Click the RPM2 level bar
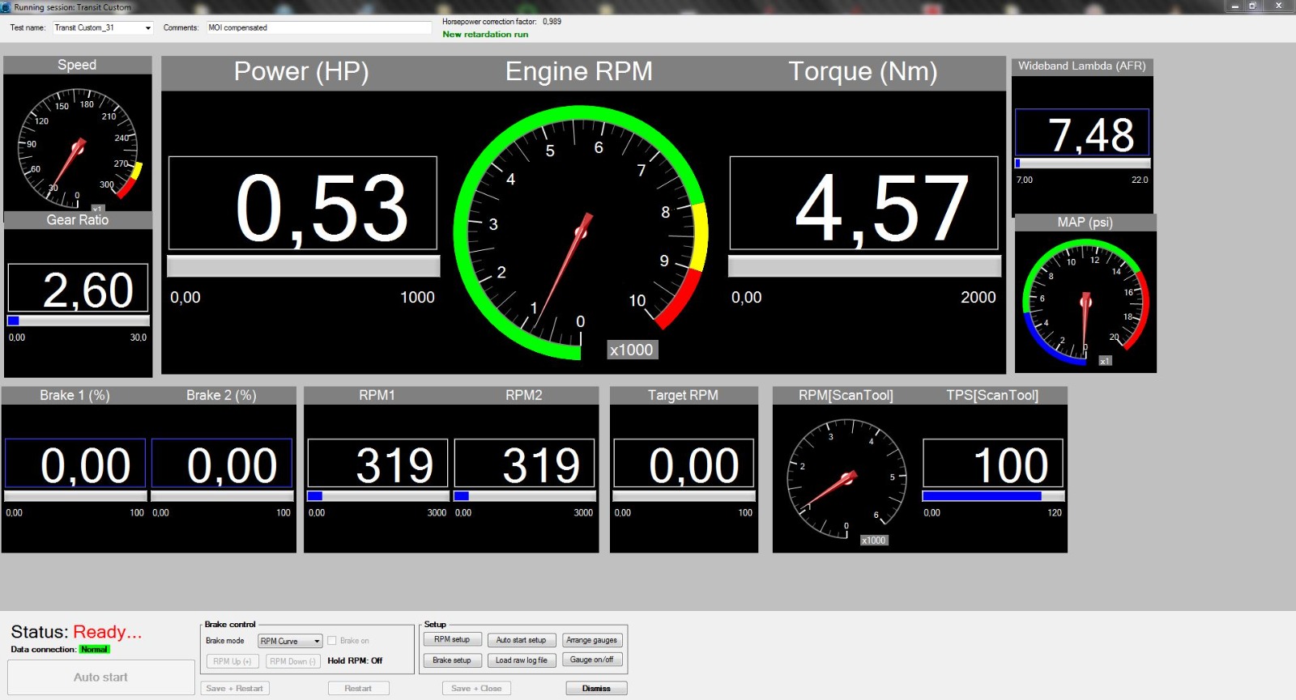Screen dimensions: 1296x700 524,496
